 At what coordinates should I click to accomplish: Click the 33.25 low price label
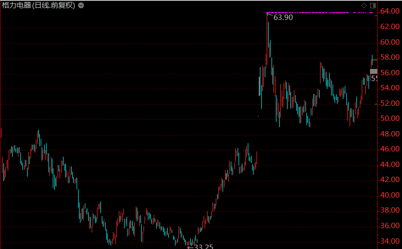pyautogui.click(x=203, y=247)
